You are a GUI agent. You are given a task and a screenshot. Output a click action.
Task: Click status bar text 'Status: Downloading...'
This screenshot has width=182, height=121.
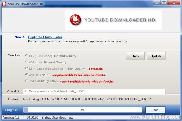[57, 118]
